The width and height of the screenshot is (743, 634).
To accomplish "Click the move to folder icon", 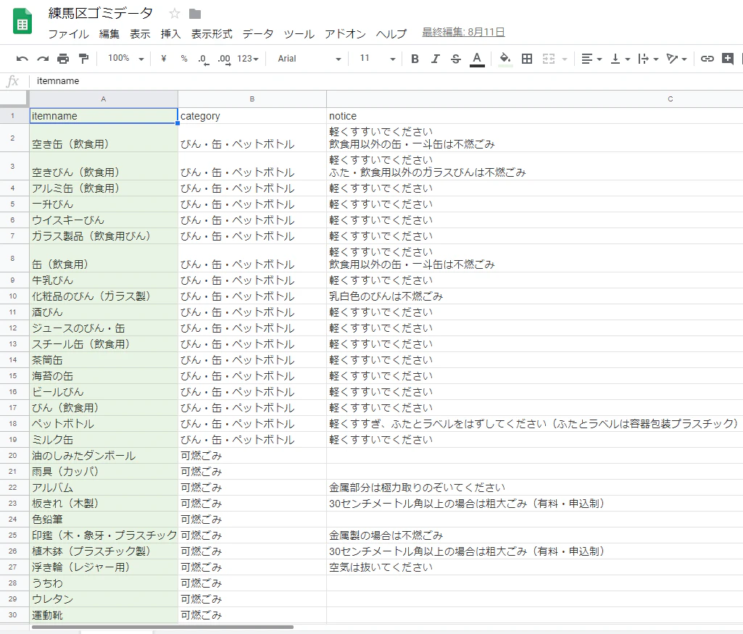I will click(195, 14).
